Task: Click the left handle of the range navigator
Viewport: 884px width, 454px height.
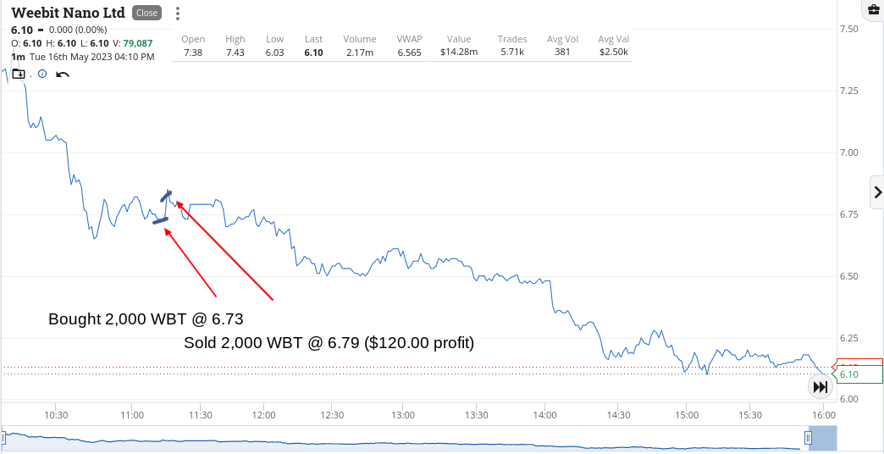Action: tap(3, 438)
